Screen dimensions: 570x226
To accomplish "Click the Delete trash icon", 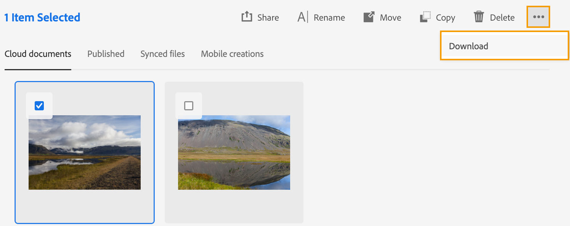I will [x=479, y=16].
